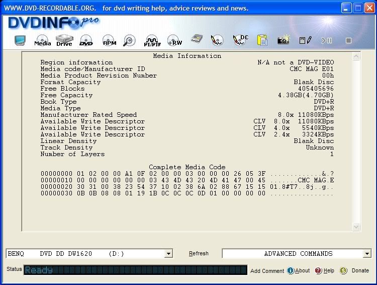This screenshot has width=377, height=285.
Task: Open the notes editor pencil icon
Action: 305,40
